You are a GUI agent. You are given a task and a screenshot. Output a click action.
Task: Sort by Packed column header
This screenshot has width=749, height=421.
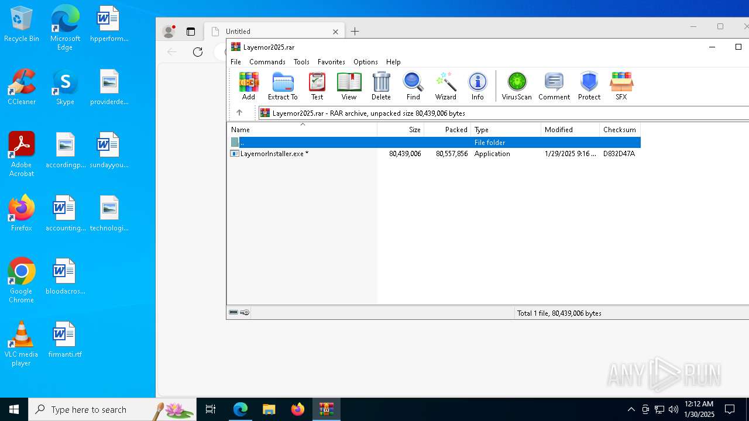coord(448,130)
